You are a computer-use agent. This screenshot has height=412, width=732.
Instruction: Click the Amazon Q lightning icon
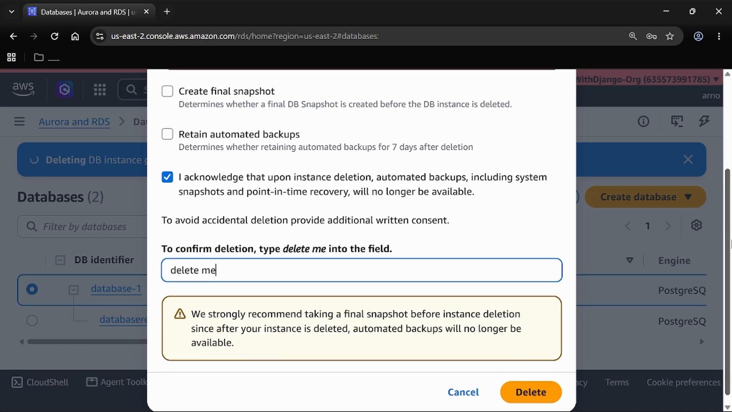(x=704, y=121)
